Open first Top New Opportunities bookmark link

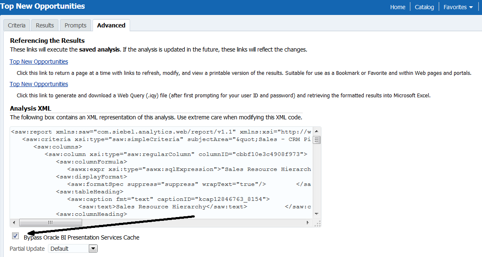39,62
